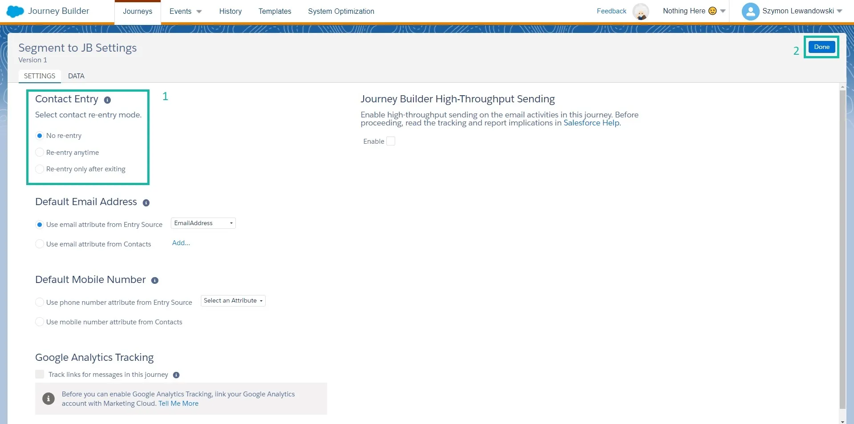This screenshot has height=424, width=854.
Task: Expand the Select an Attribute dropdown
Action: [232, 300]
